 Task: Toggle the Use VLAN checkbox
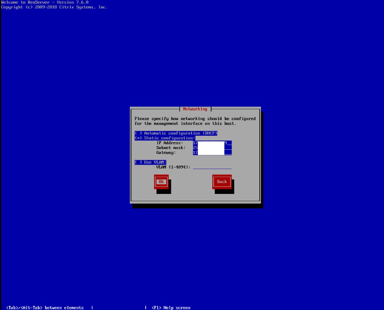click(150, 162)
